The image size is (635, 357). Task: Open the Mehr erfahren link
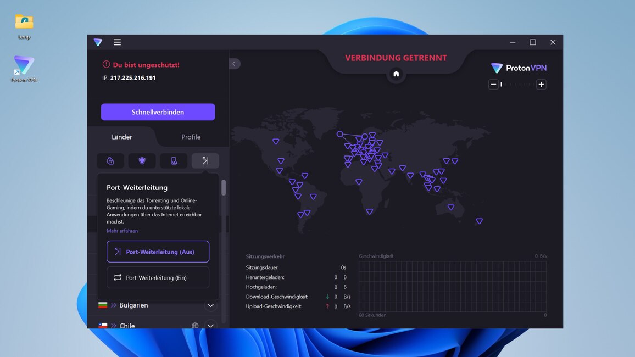click(x=122, y=231)
